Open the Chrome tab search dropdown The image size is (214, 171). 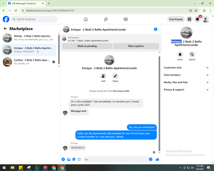[3, 3]
